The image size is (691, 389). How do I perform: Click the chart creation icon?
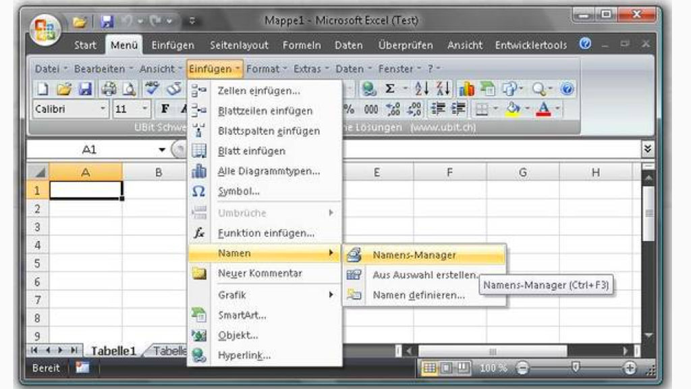tap(466, 88)
